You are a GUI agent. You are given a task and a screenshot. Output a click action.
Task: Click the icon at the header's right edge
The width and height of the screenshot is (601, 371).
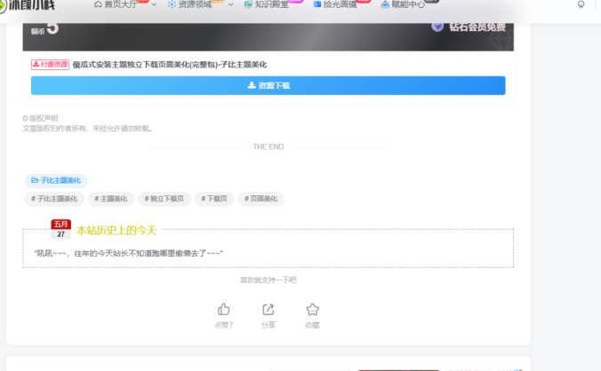click(581, 4)
